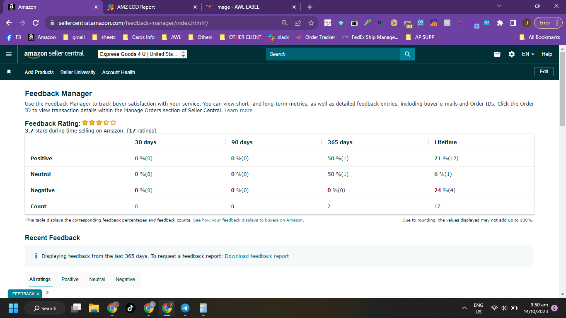
Task: Open the Express Goods 4 U marketplace selector
Action: pos(143,54)
